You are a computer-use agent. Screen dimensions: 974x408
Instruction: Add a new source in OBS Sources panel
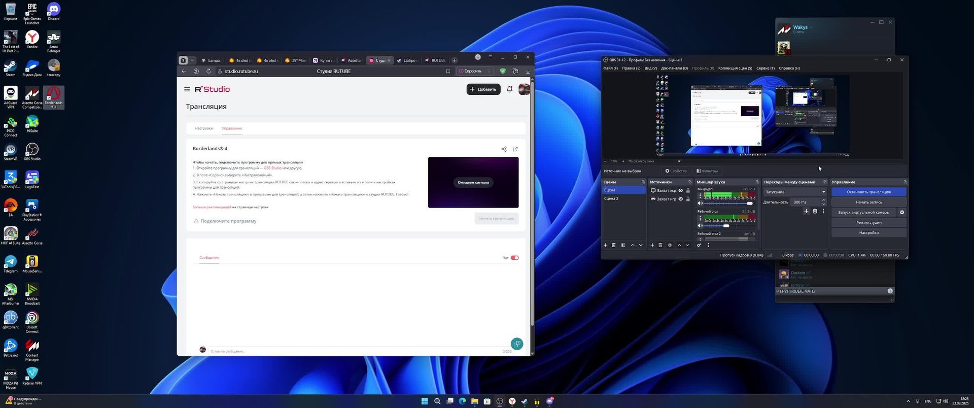click(x=652, y=245)
